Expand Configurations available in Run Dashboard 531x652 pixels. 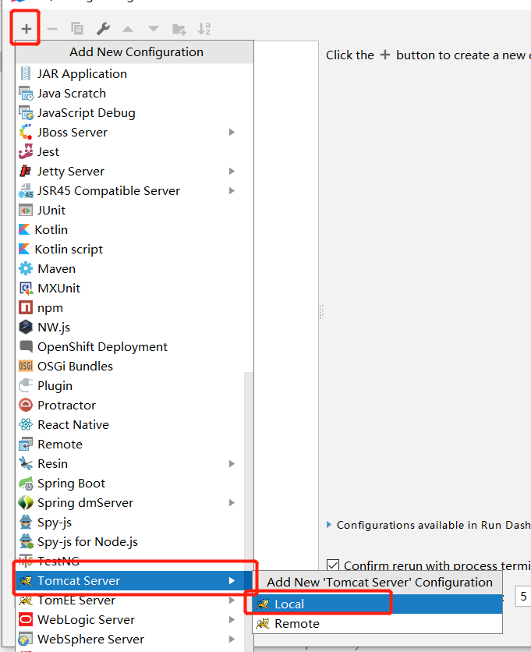(329, 525)
